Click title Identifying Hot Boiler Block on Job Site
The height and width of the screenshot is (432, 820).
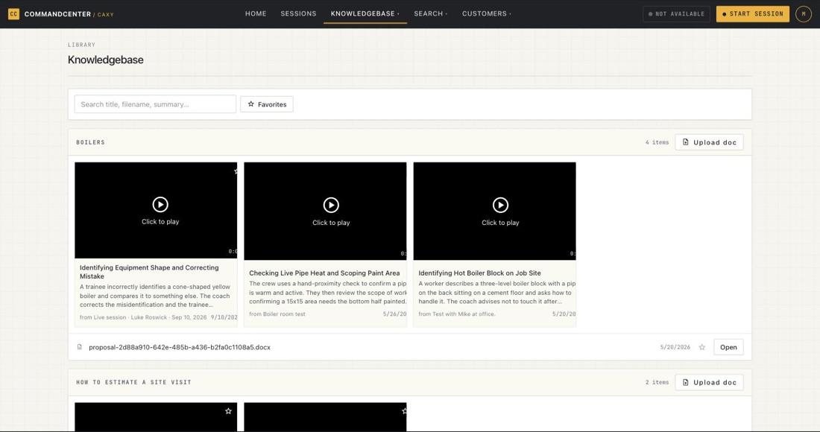[479, 273]
